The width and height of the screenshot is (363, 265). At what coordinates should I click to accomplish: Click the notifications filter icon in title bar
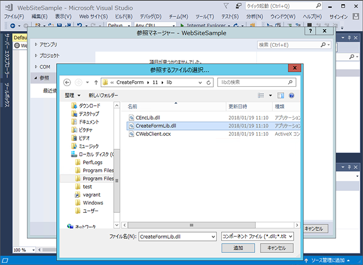coord(226,6)
